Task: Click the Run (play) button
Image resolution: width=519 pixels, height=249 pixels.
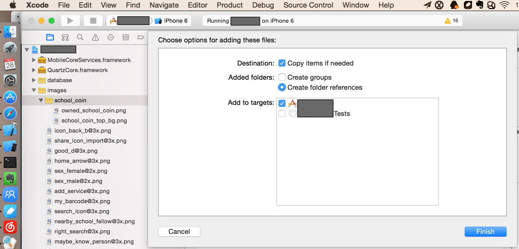Action: (x=70, y=21)
